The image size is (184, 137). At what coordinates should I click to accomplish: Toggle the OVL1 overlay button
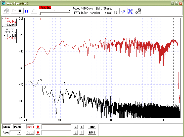(x=30, y=127)
